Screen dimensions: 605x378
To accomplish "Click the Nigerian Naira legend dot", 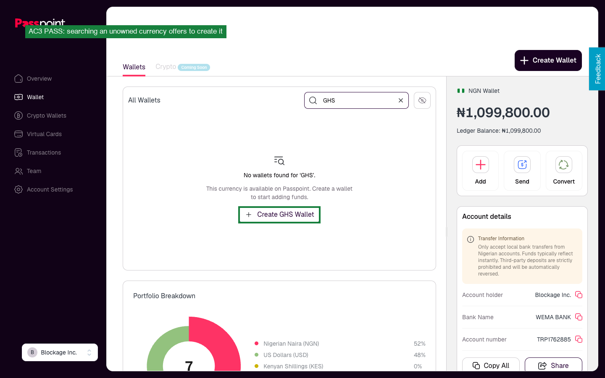I will pyautogui.click(x=256, y=344).
